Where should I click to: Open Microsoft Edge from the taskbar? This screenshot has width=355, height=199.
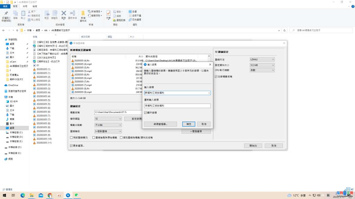pos(22,195)
